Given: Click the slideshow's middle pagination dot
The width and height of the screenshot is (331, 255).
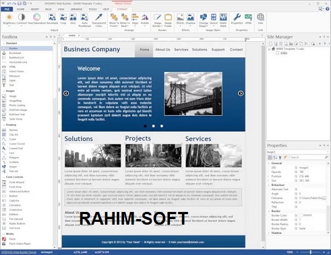Looking at the screenshot, I should 154,126.
